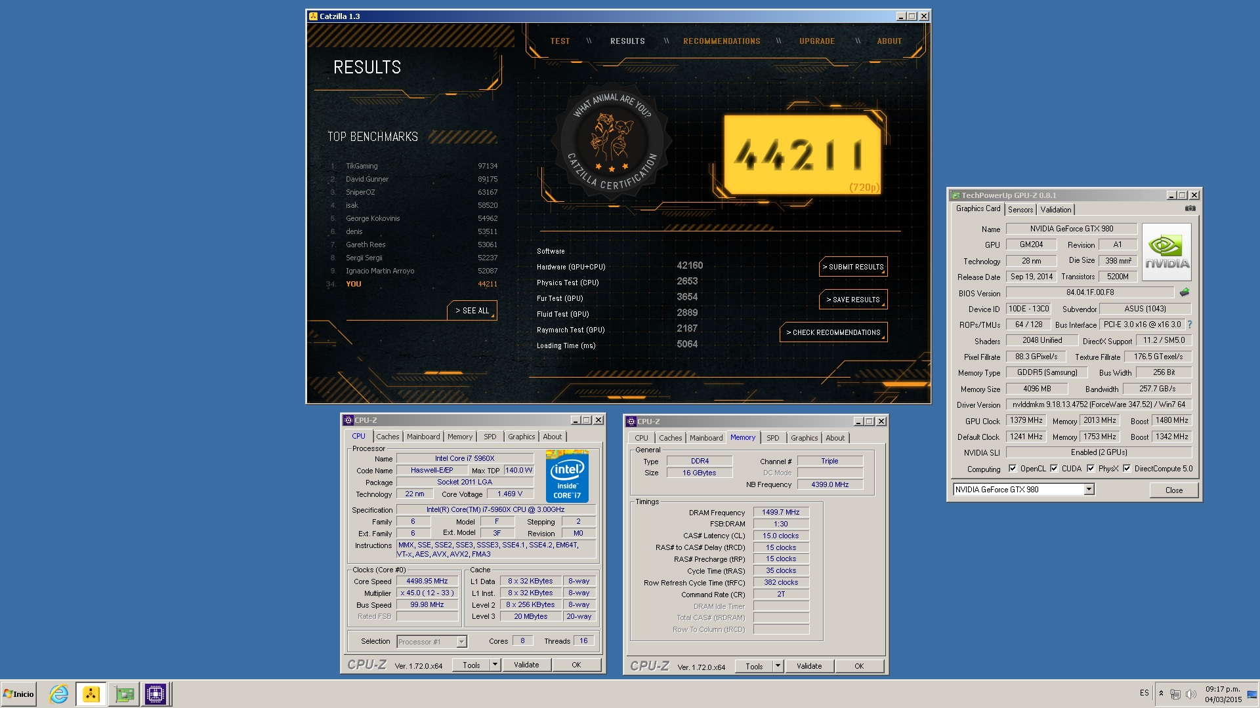Click the network tray icon
The height and width of the screenshot is (708, 1260).
(x=1175, y=694)
